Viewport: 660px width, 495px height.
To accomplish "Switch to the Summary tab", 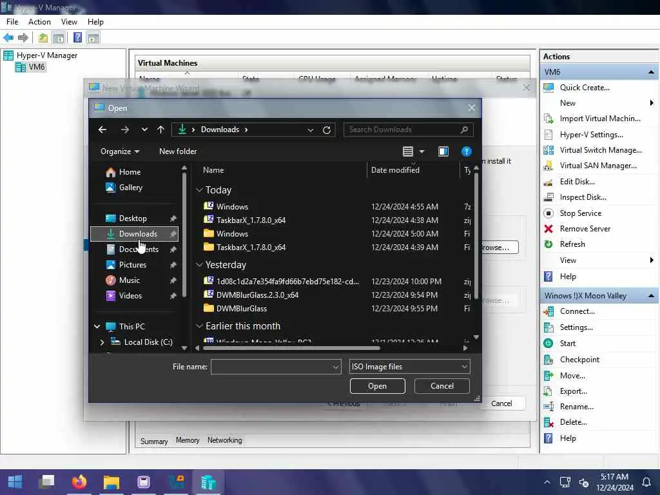I will point(154,441).
